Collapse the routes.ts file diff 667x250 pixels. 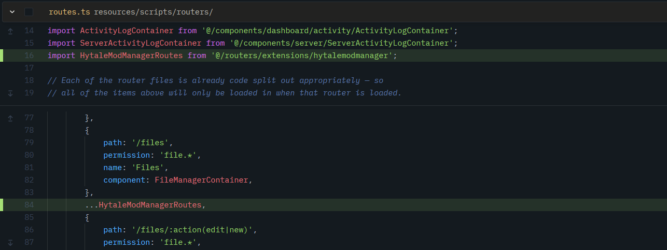click(12, 11)
